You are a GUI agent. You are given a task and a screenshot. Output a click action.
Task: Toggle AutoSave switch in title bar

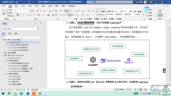pos(12,2)
